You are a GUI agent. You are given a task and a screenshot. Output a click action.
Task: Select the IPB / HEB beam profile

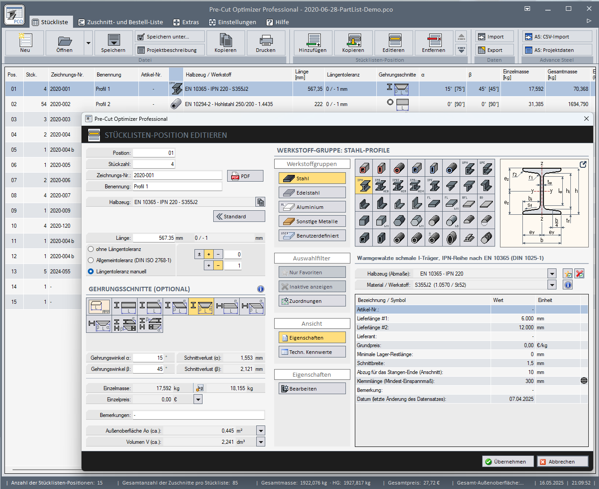(381, 185)
